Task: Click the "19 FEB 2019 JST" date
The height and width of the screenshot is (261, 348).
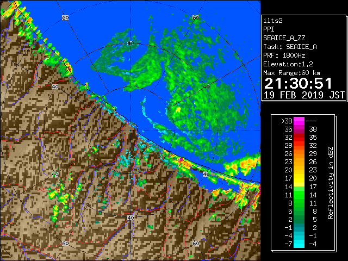Action: click(x=304, y=95)
